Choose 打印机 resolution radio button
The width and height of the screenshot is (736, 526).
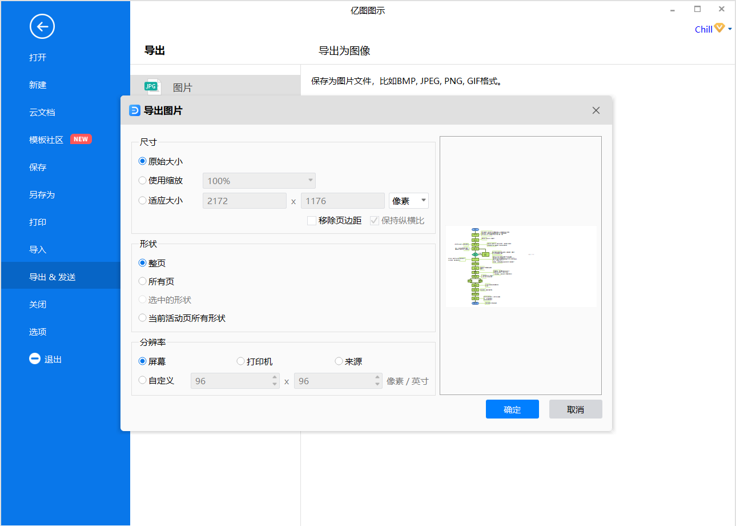241,361
